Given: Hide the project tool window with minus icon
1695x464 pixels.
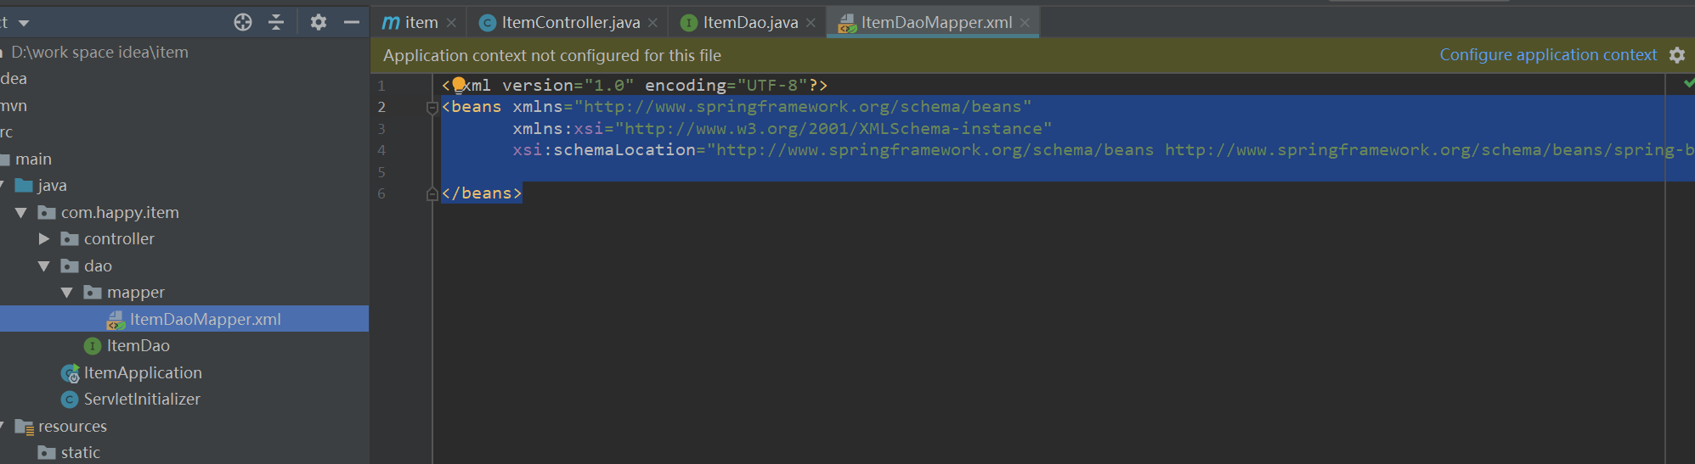Looking at the screenshot, I should (x=352, y=23).
